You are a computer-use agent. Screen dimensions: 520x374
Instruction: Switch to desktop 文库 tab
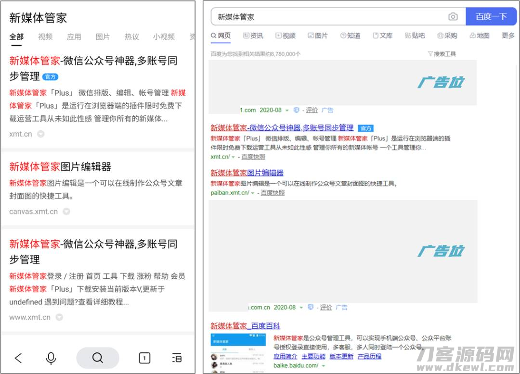click(382, 36)
